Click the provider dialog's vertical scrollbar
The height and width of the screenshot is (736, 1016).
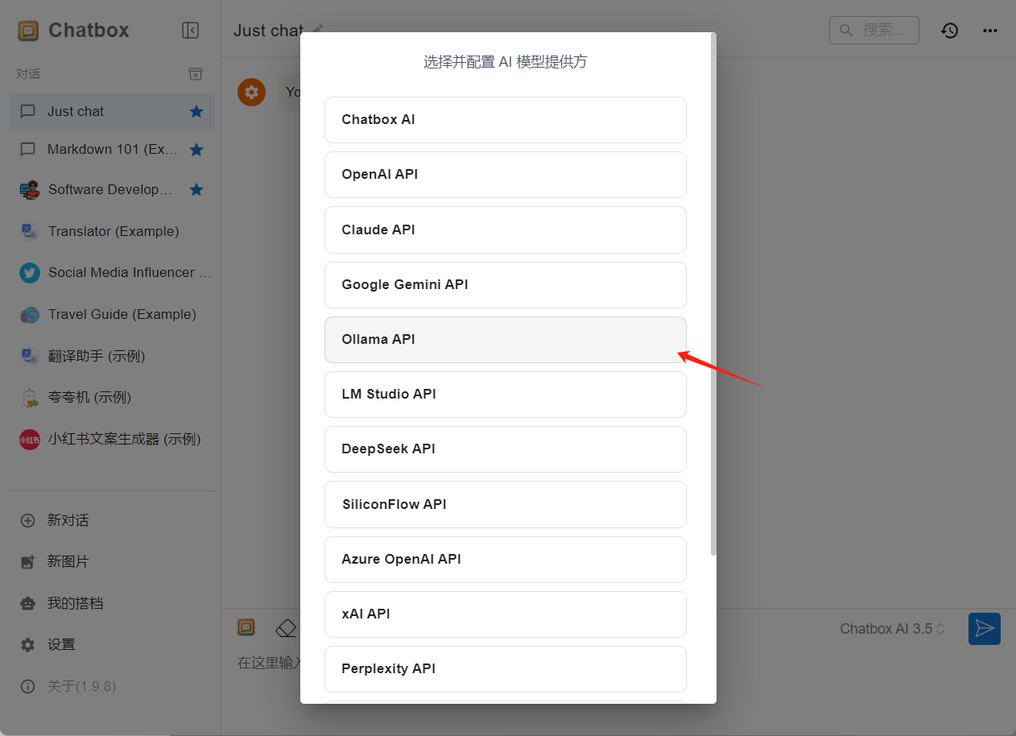point(713,294)
